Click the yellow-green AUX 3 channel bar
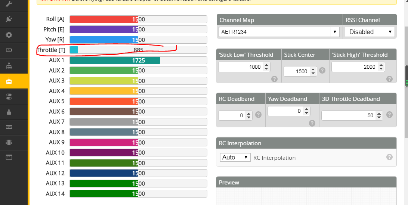 tap(138, 81)
